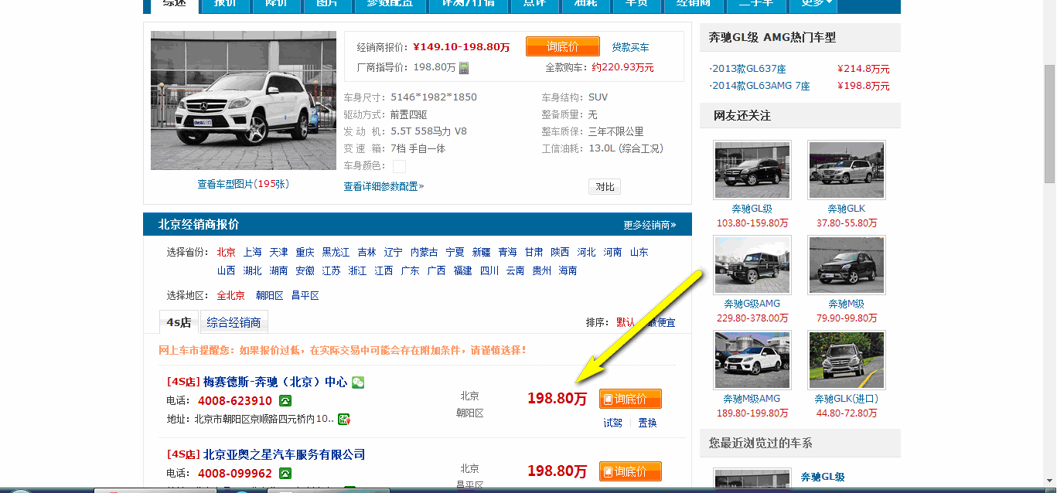
Task: Click the 梅赛德斯 dealer's 198.80万 price
Action: click(x=557, y=399)
